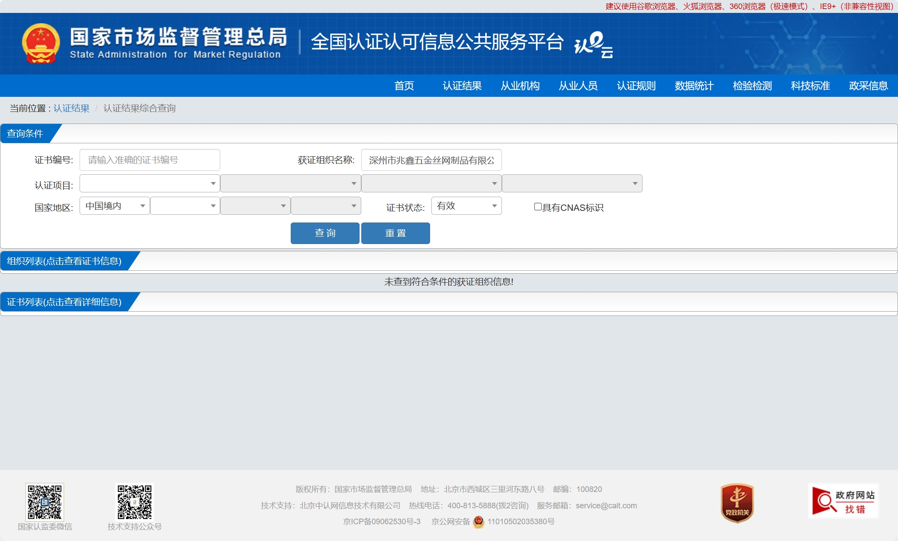Click the 未查到符合条件的获证组织信息! message
Image resolution: width=898 pixels, height=541 pixels.
pyautogui.click(x=449, y=281)
